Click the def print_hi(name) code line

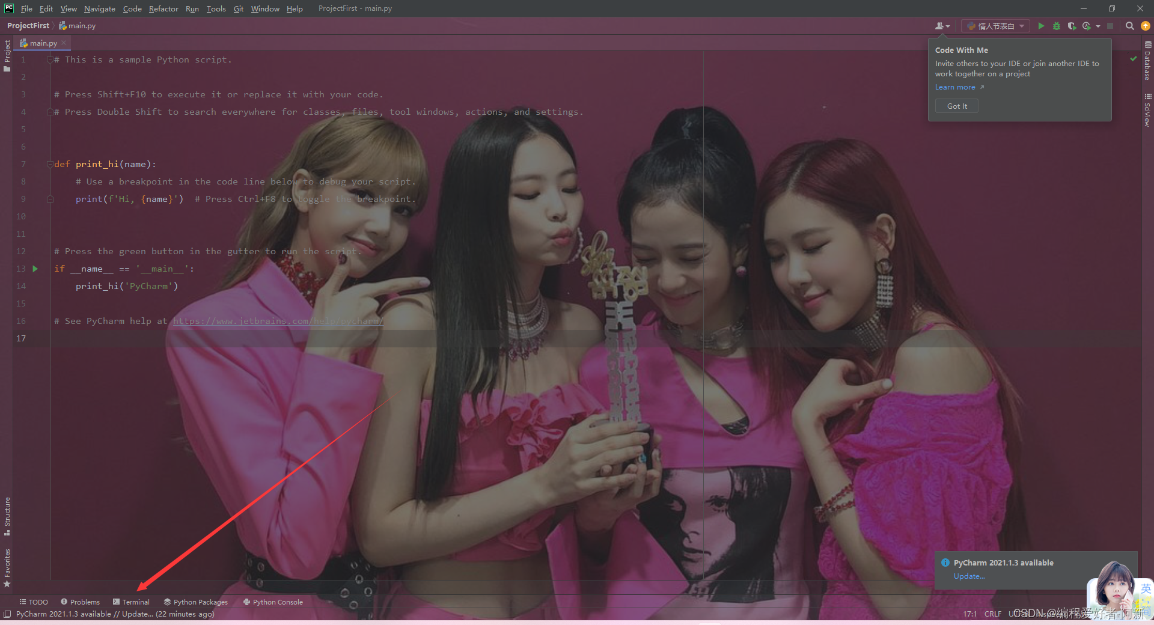point(105,164)
